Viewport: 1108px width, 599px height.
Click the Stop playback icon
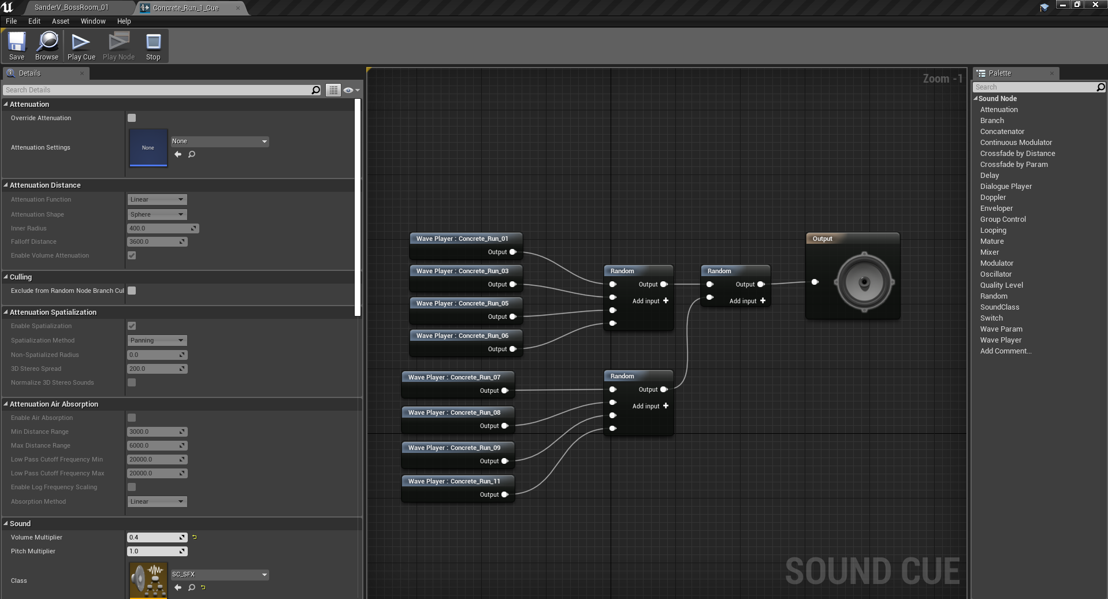153,43
